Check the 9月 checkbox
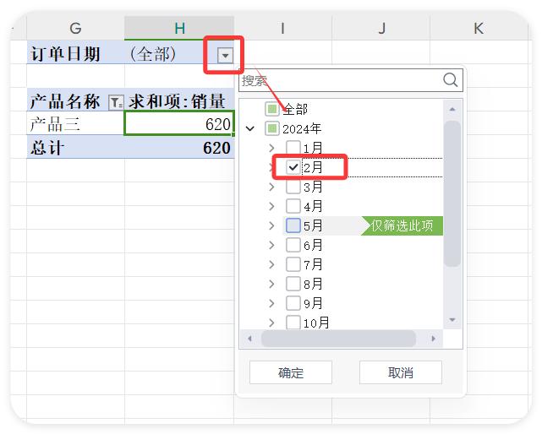 pos(293,303)
